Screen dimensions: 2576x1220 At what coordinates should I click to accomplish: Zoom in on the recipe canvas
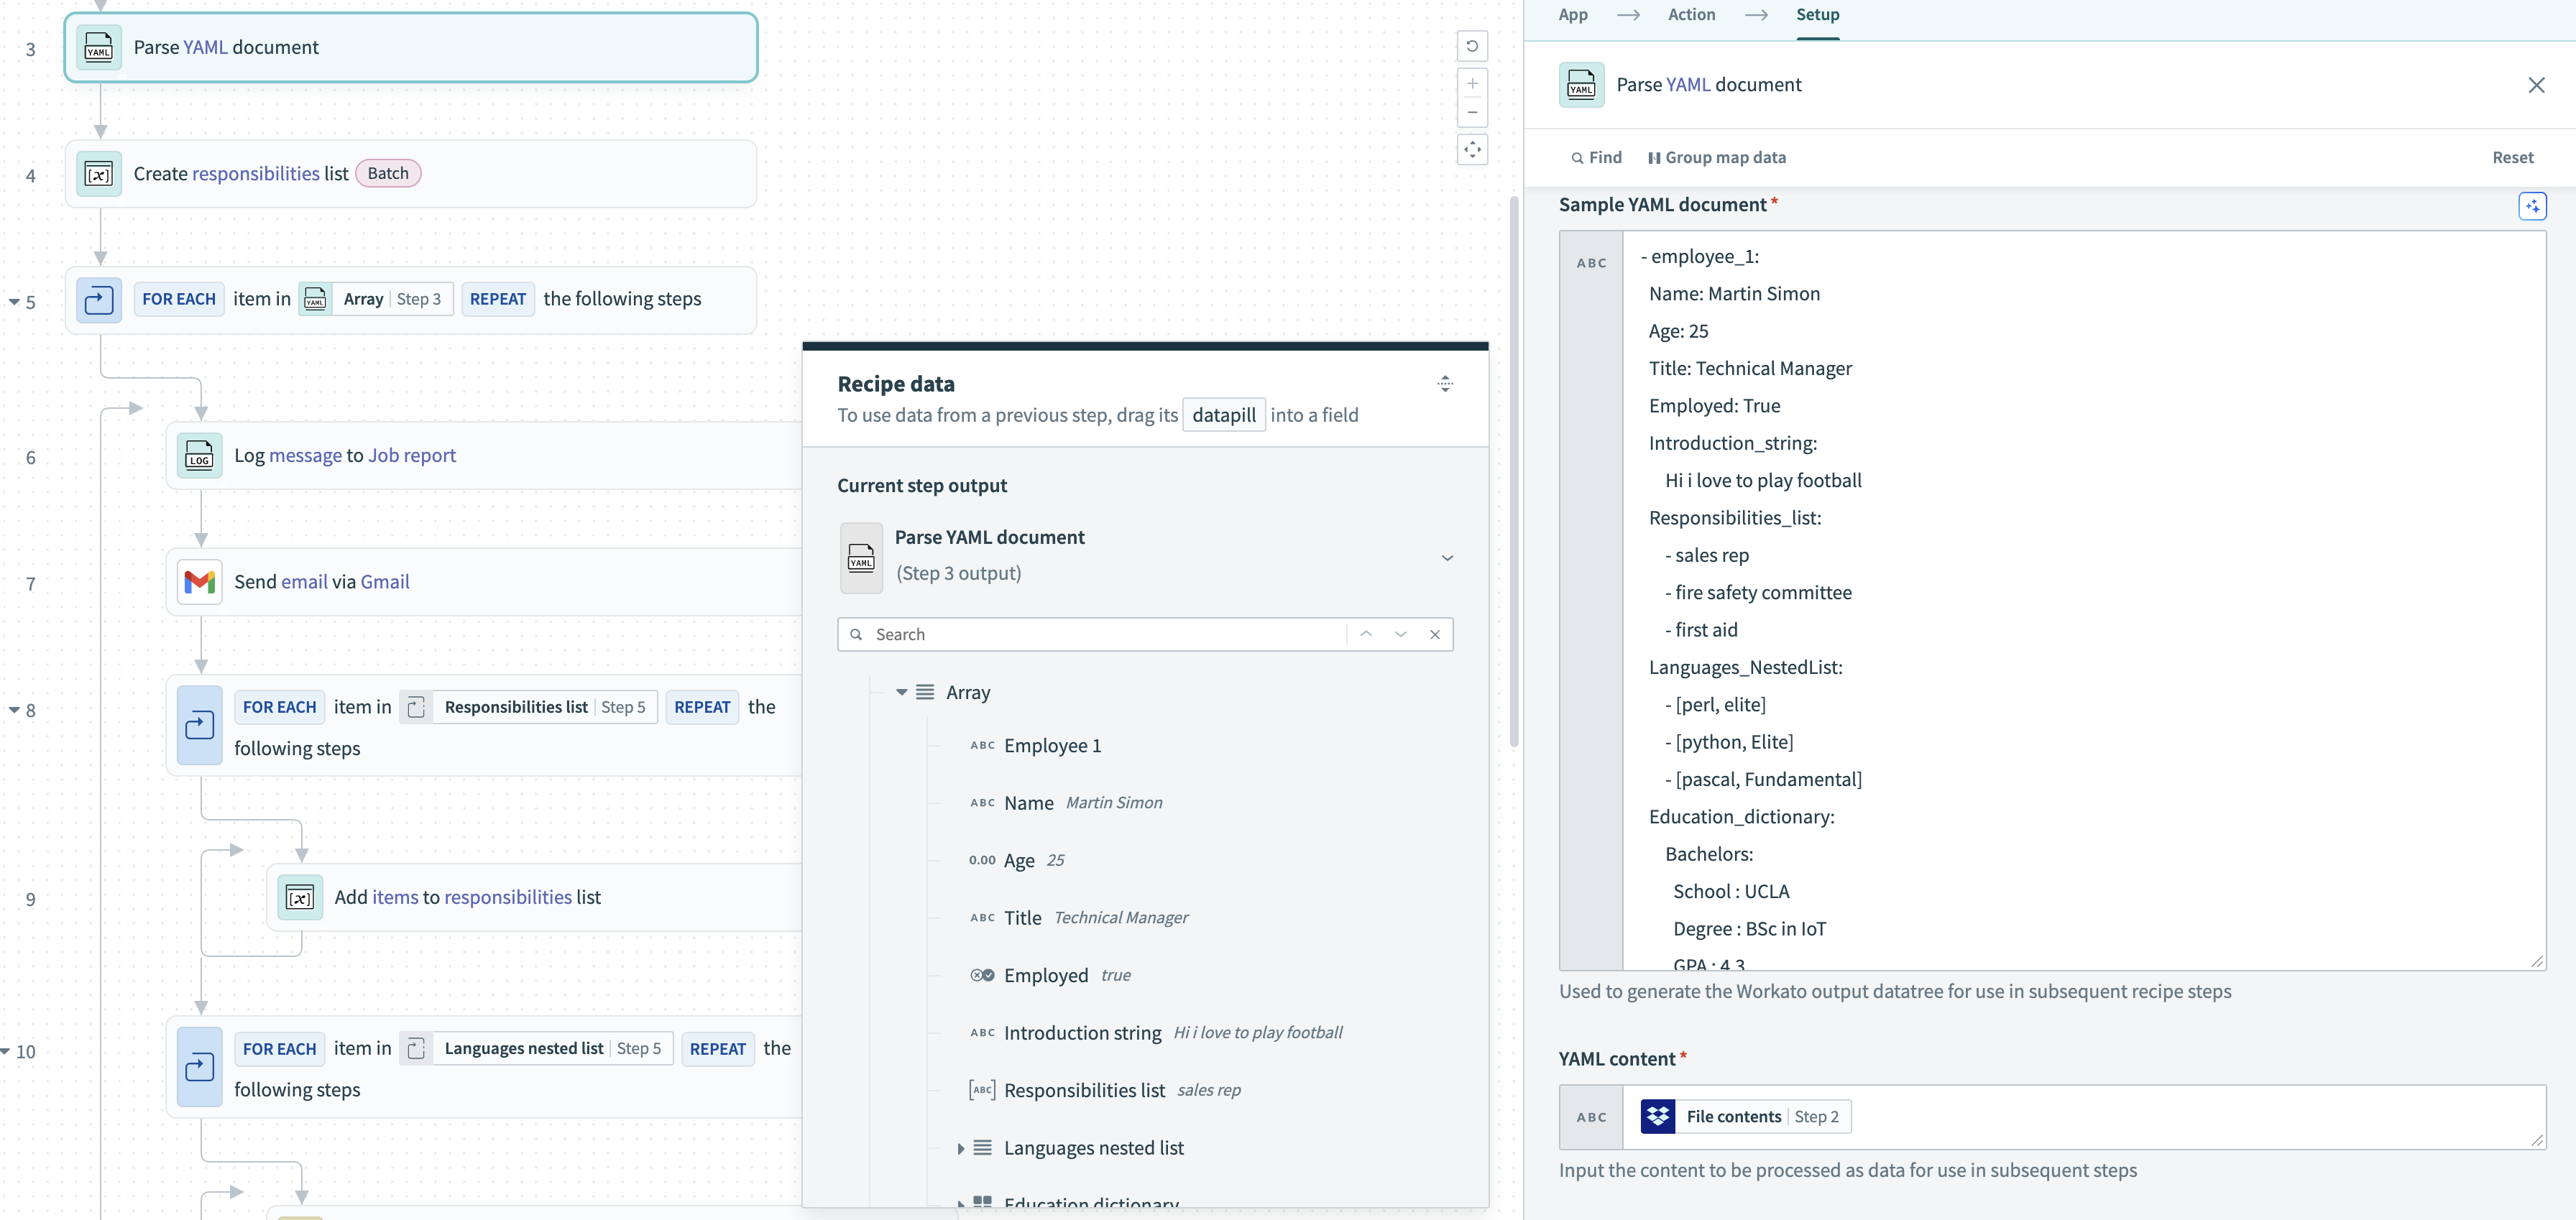point(1472,83)
